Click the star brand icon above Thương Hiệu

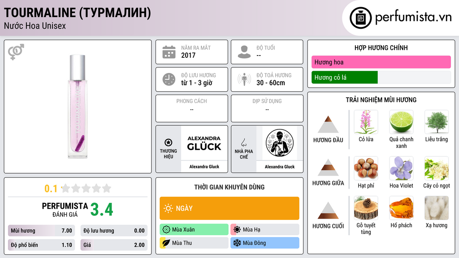pyautogui.click(x=169, y=142)
